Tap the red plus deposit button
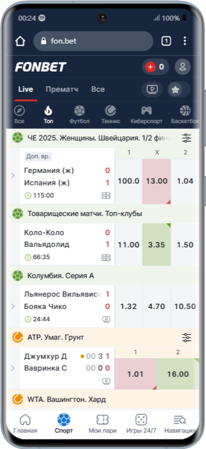 pos(150,67)
